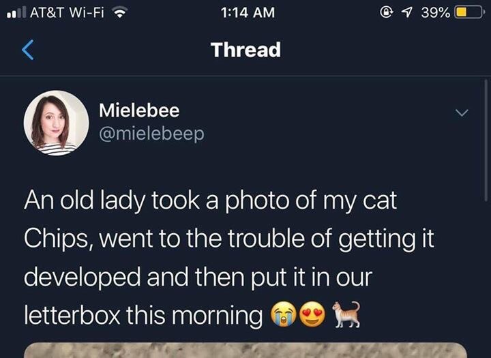
Task: Tap the Wi-Fi status icon
Action: click(x=119, y=13)
